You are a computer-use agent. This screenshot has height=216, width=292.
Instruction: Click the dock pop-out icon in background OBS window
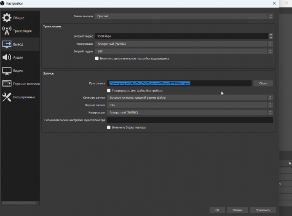[x=290, y=163]
